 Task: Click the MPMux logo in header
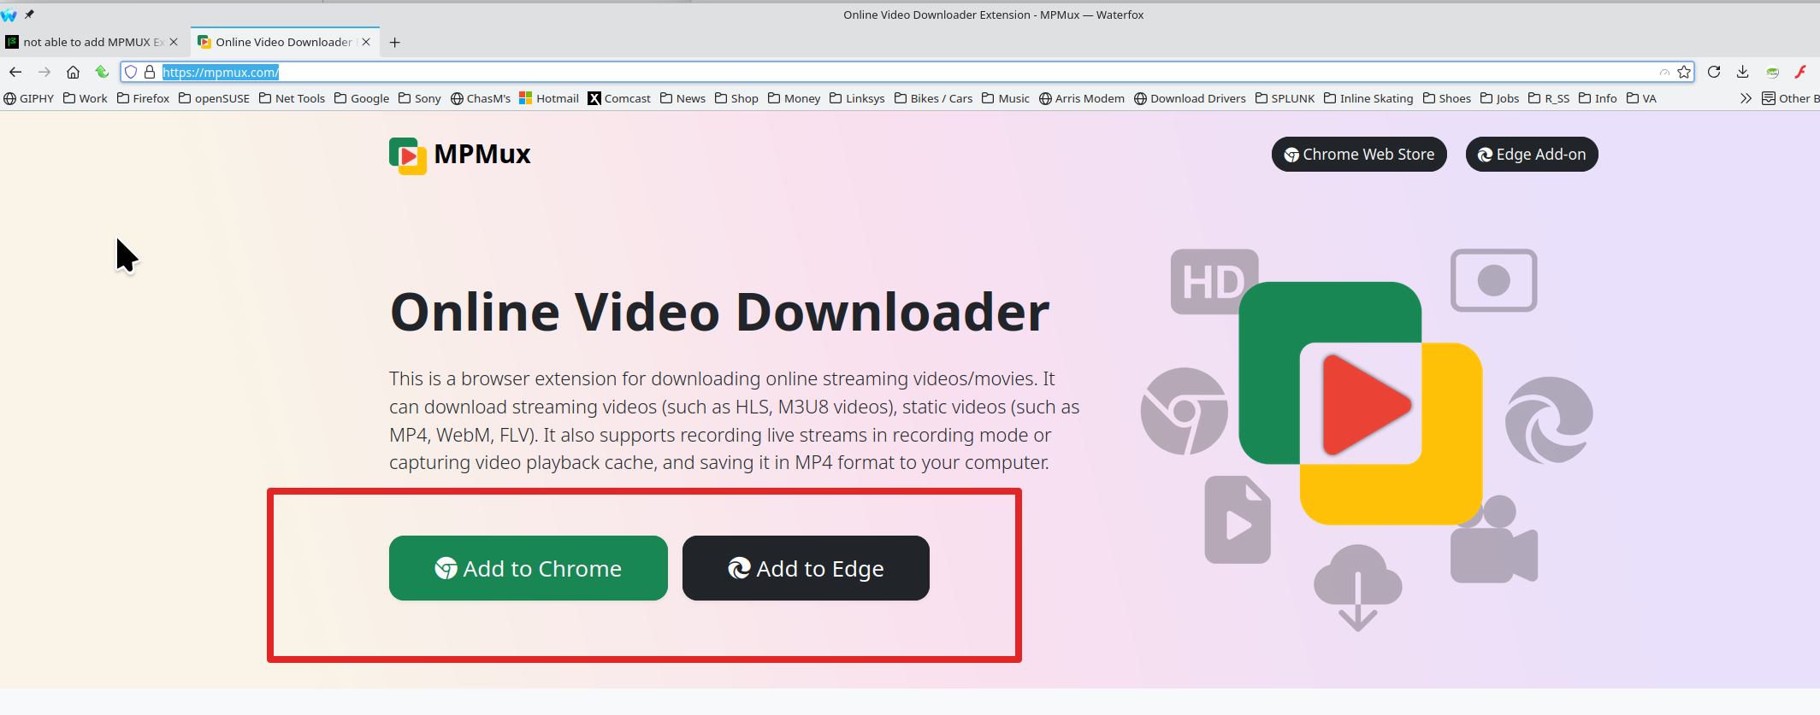[460, 155]
